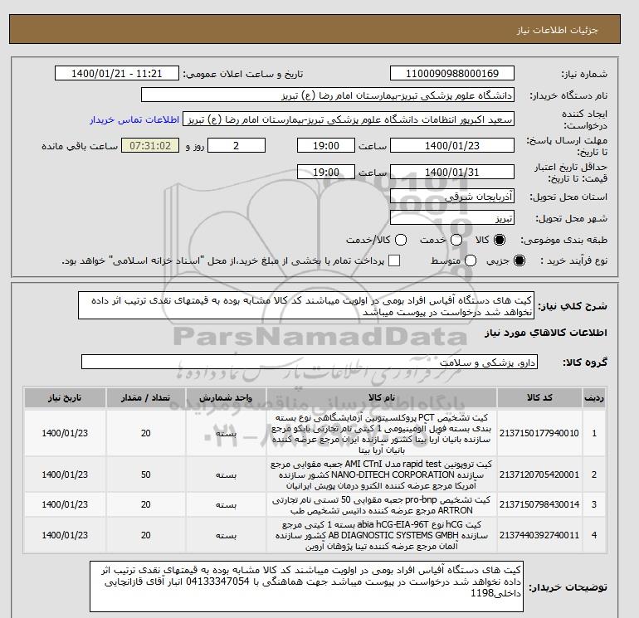Click quantity 20 in the PCT row
The image size is (639, 618).
(146, 433)
